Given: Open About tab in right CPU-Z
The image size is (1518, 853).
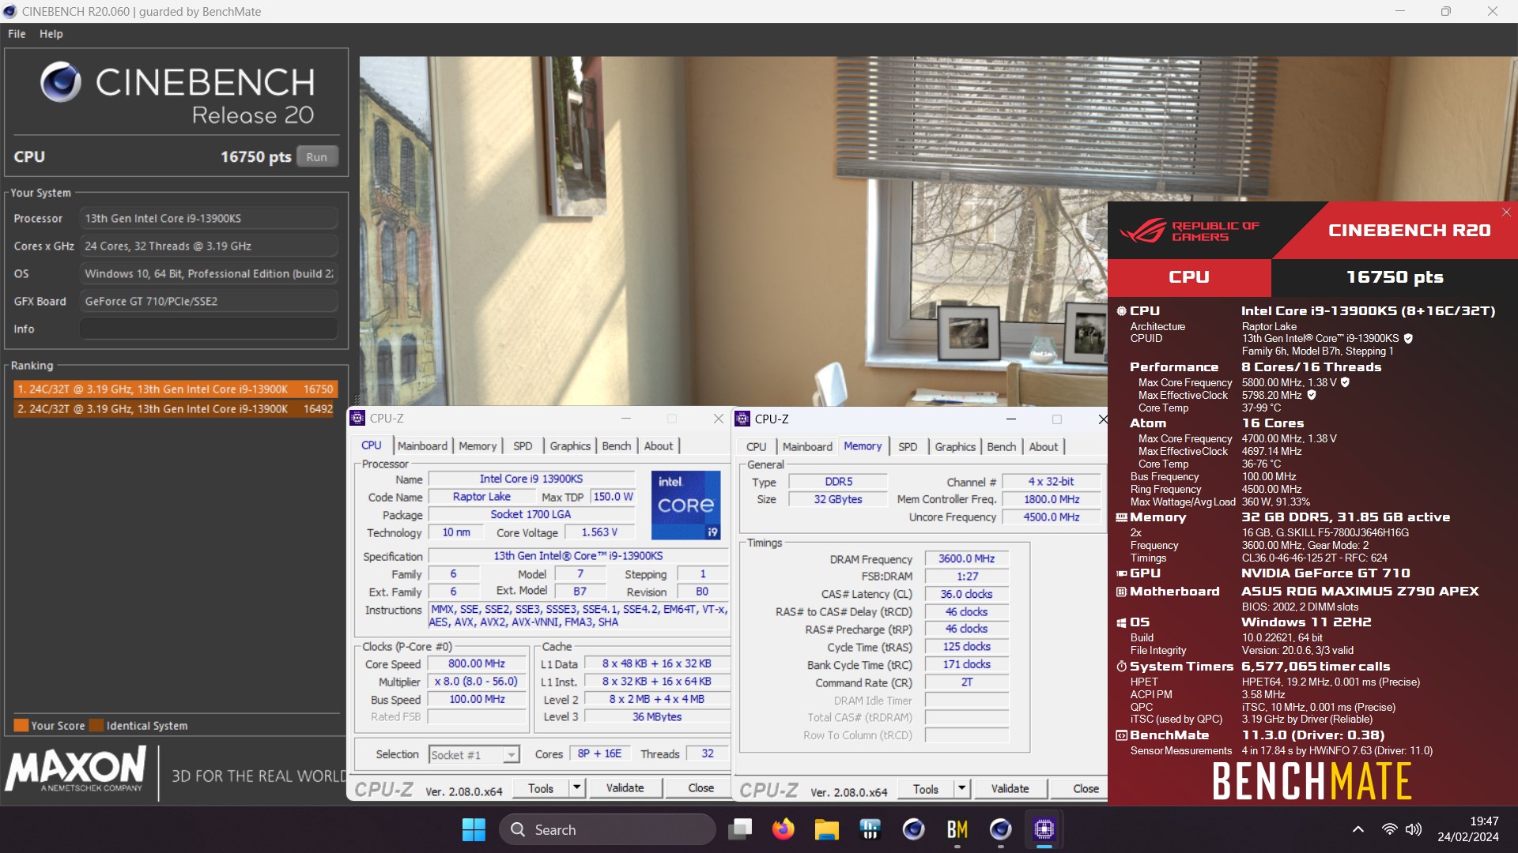Looking at the screenshot, I should click(1044, 447).
